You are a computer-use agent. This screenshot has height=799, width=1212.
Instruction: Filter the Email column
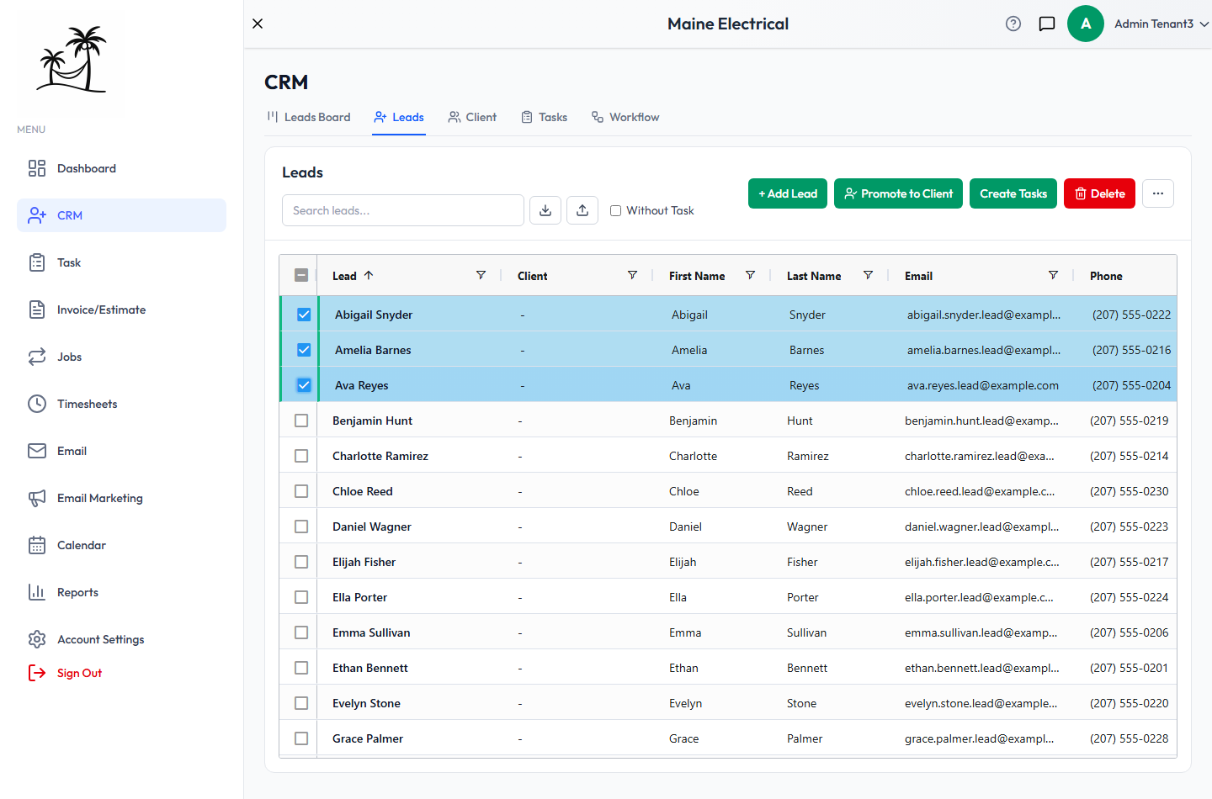(x=1053, y=275)
